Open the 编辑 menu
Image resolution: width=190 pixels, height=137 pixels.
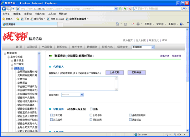[17, 14]
